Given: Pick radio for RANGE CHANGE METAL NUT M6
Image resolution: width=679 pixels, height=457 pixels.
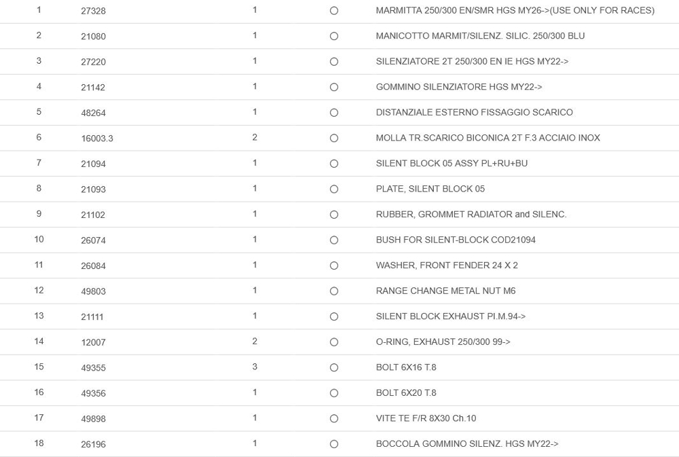Looking at the screenshot, I should 333,291.
